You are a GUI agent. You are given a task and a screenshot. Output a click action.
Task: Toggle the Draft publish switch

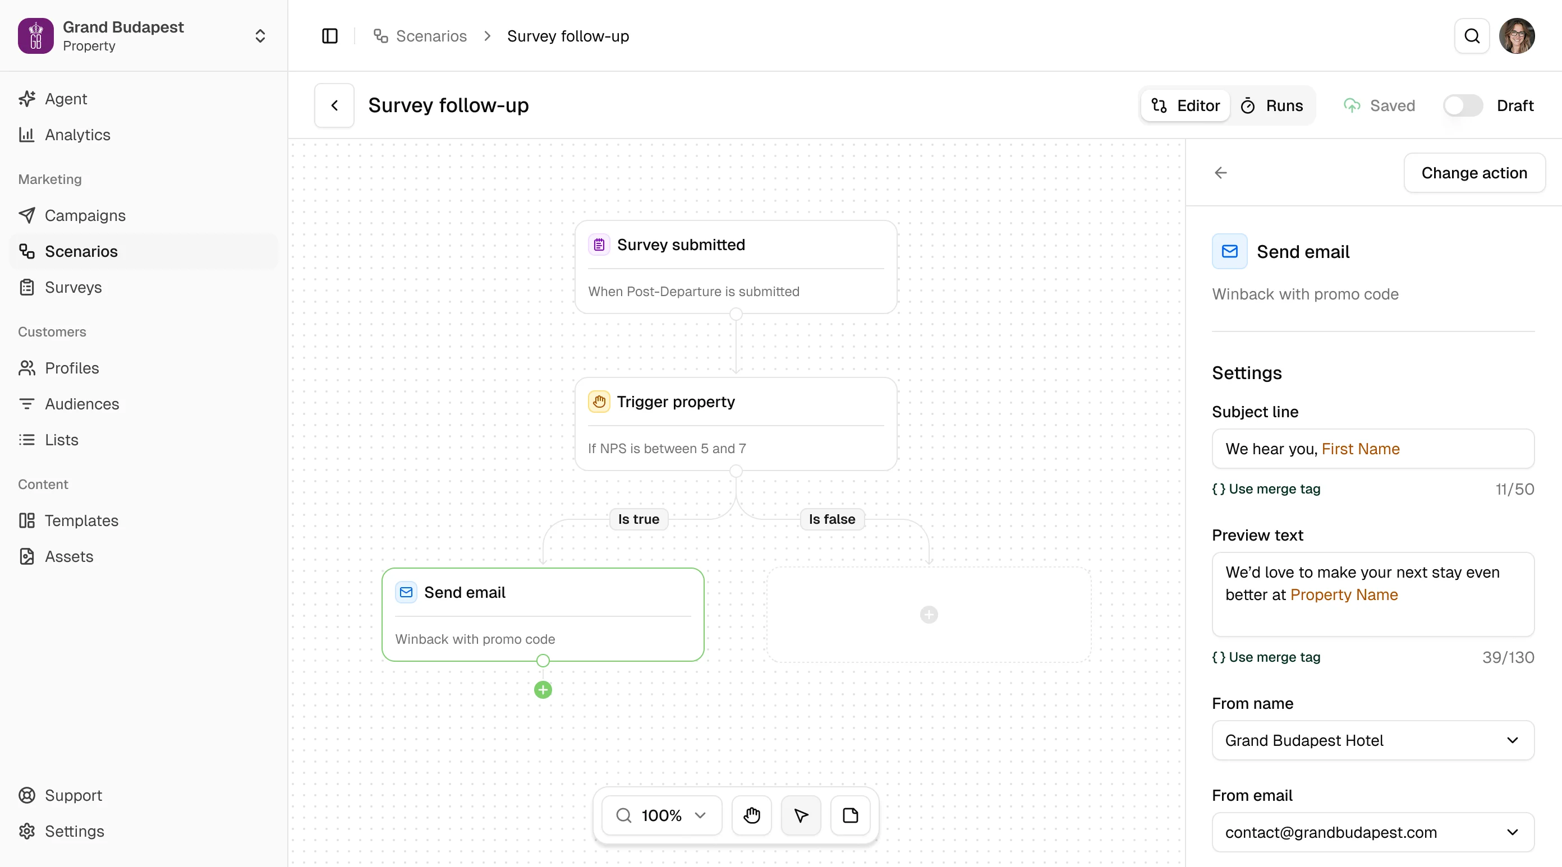tap(1463, 105)
